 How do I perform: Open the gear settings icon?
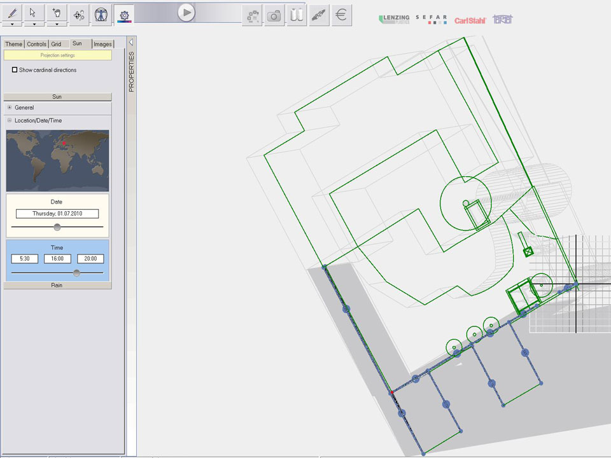123,15
